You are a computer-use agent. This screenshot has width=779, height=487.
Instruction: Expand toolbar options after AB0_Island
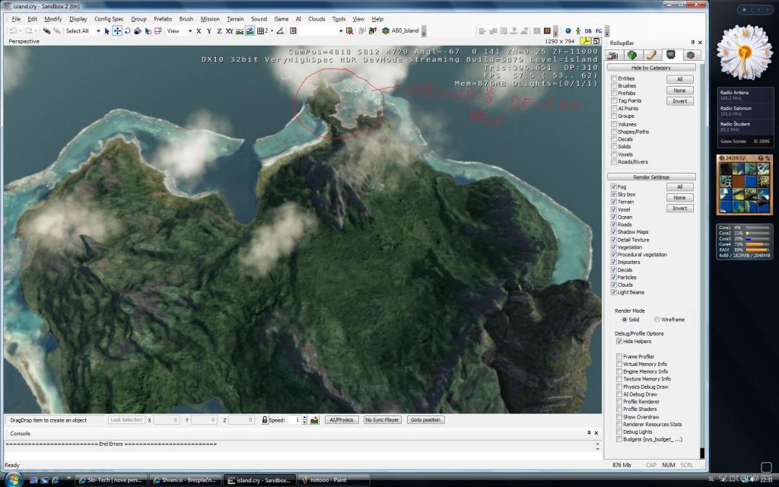tap(423, 32)
